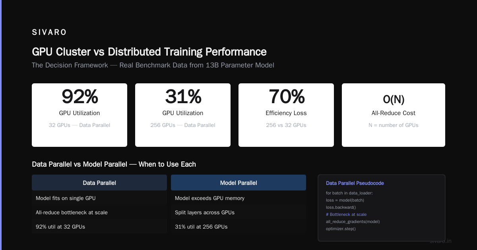Image resolution: width=477 pixels, height=250 pixels.
Task: Click '31% util at 256 GPUs' cell
Action: point(238,227)
